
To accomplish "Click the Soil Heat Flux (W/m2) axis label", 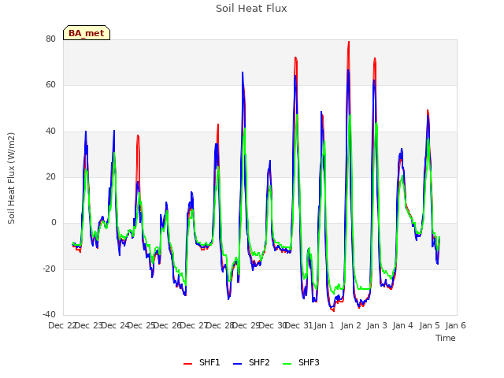I will pos(11,178).
